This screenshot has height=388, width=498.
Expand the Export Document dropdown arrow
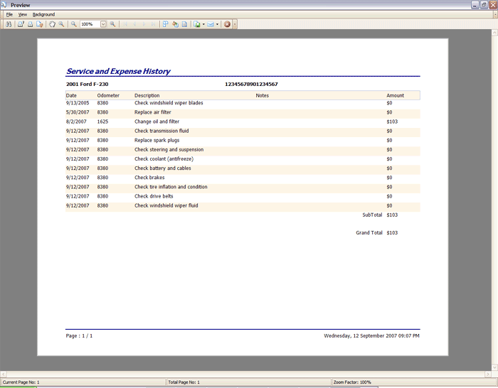click(x=203, y=24)
